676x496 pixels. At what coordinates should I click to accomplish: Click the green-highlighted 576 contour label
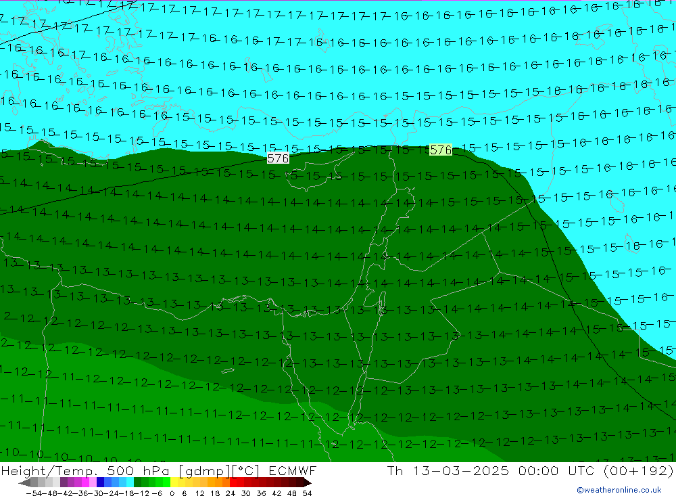tap(441, 150)
